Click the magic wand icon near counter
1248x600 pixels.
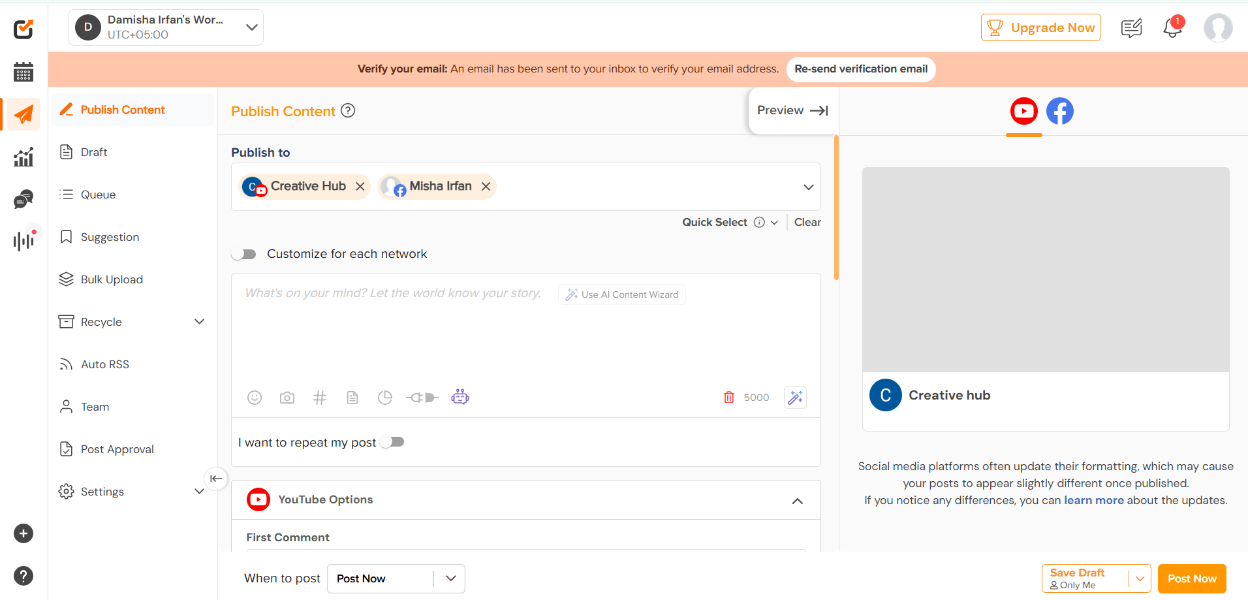click(795, 397)
